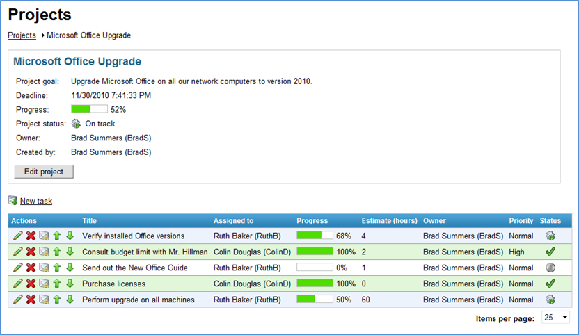Click the 60 hours estimate cell
This screenshot has height=335, width=579.
(365, 300)
